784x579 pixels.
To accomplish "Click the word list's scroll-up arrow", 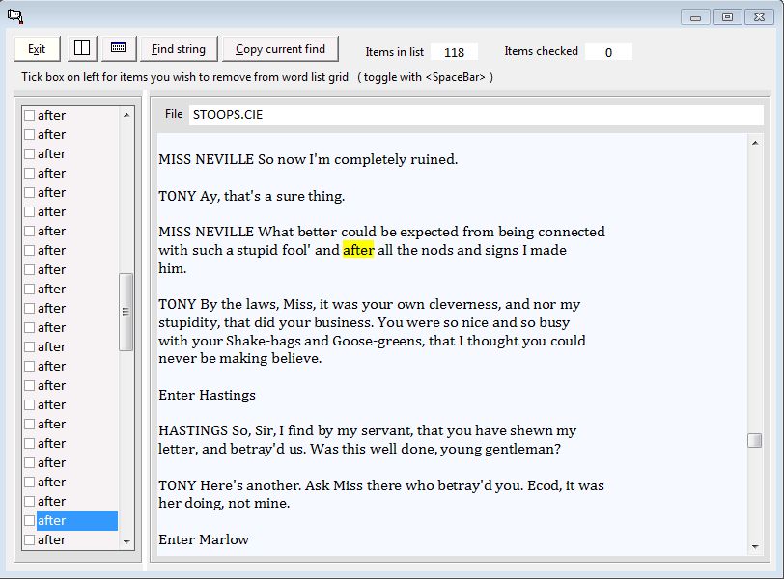I will tap(126, 115).
